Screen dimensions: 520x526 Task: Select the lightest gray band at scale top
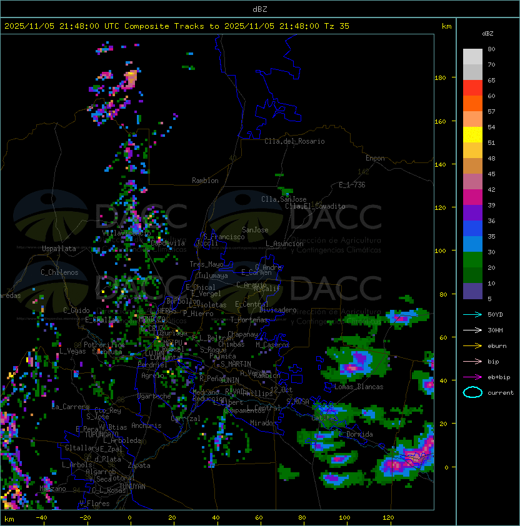[472, 57]
